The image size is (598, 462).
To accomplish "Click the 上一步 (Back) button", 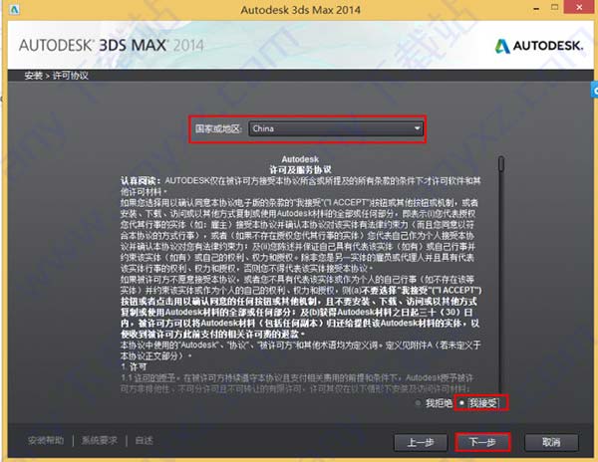I will coord(421,442).
